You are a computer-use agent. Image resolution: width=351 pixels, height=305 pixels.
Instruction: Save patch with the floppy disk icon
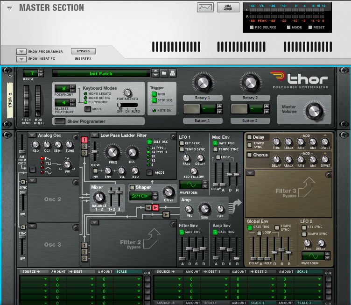click(x=172, y=73)
